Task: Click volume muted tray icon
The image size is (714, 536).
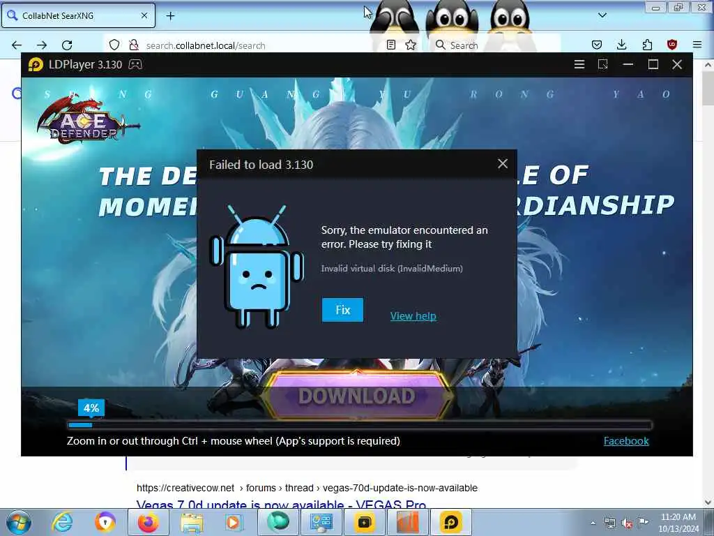Action: click(627, 523)
